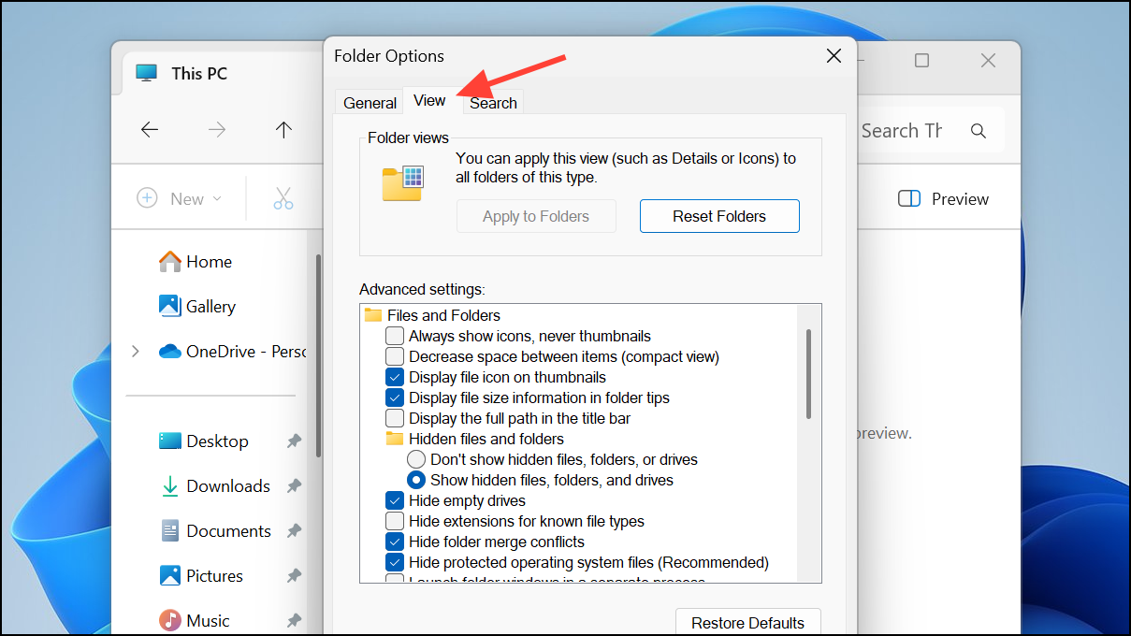Open the New dropdown menu
This screenshot has width=1131, height=636.
point(180,198)
